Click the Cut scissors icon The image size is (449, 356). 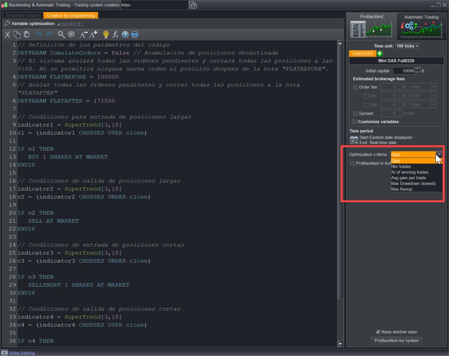(x=7, y=35)
